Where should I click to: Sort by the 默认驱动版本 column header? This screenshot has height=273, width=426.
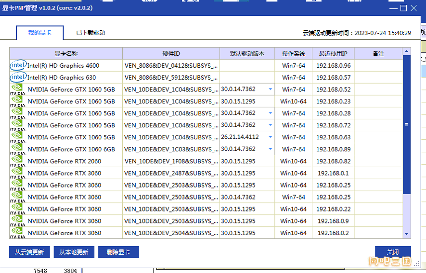[247, 53]
